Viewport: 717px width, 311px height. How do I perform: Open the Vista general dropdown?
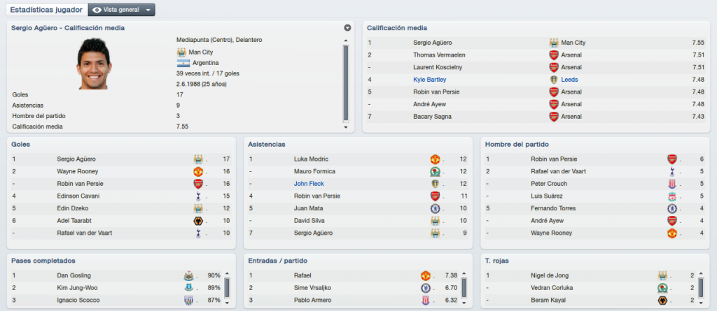tap(122, 10)
